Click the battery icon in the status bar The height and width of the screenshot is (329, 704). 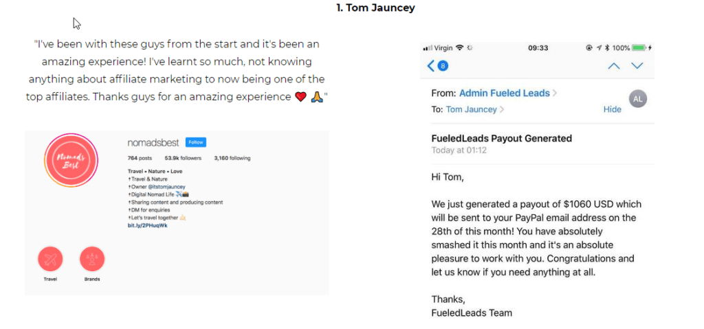(x=639, y=47)
